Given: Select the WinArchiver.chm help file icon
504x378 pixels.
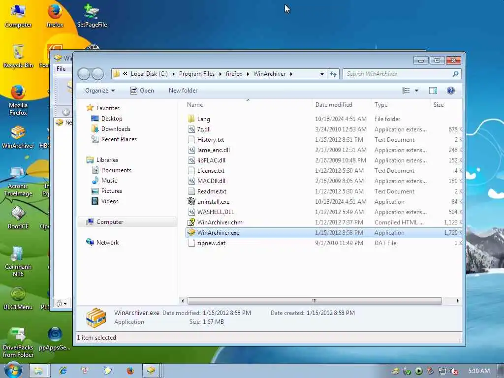Looking at the screenshot, I should point(191,222).
